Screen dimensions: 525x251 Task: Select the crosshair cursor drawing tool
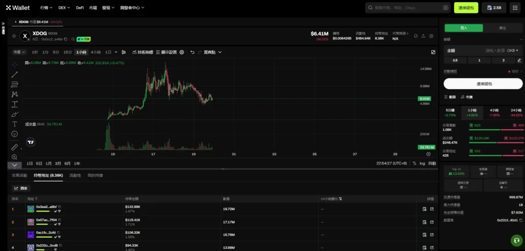[x=14, y=65]
